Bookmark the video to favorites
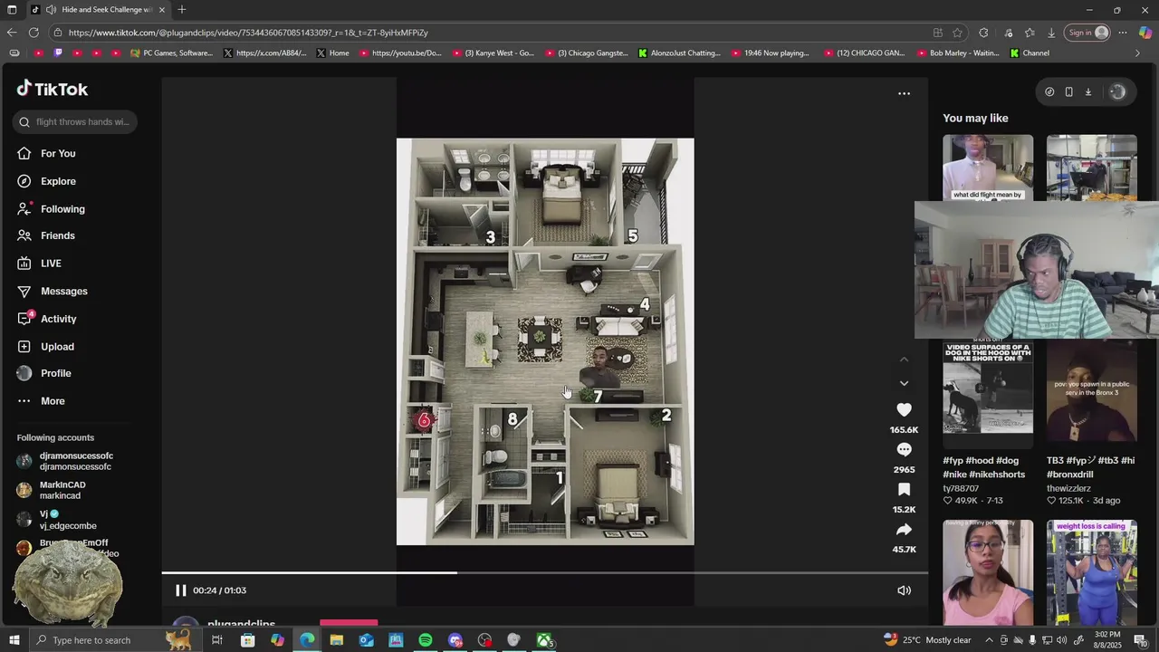1159x652 pixels. click(x=904, y=489)
